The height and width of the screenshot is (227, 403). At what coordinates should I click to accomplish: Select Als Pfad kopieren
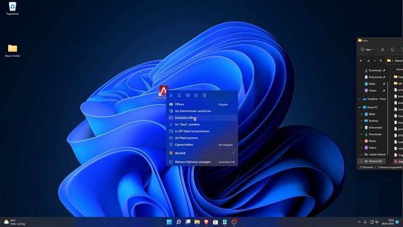pos(201,138)
